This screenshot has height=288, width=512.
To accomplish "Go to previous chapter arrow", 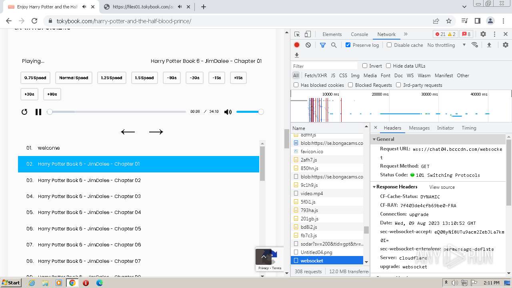I will (x=128, y=132).
